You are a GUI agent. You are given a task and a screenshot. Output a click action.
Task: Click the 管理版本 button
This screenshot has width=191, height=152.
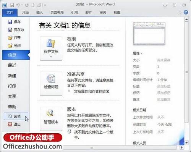51,119
